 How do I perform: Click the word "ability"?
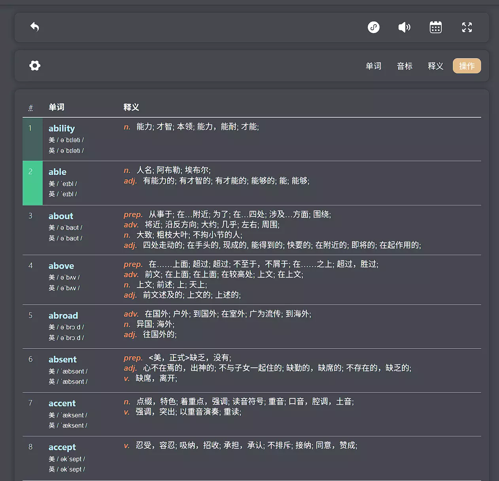click(x=62, y=128)
